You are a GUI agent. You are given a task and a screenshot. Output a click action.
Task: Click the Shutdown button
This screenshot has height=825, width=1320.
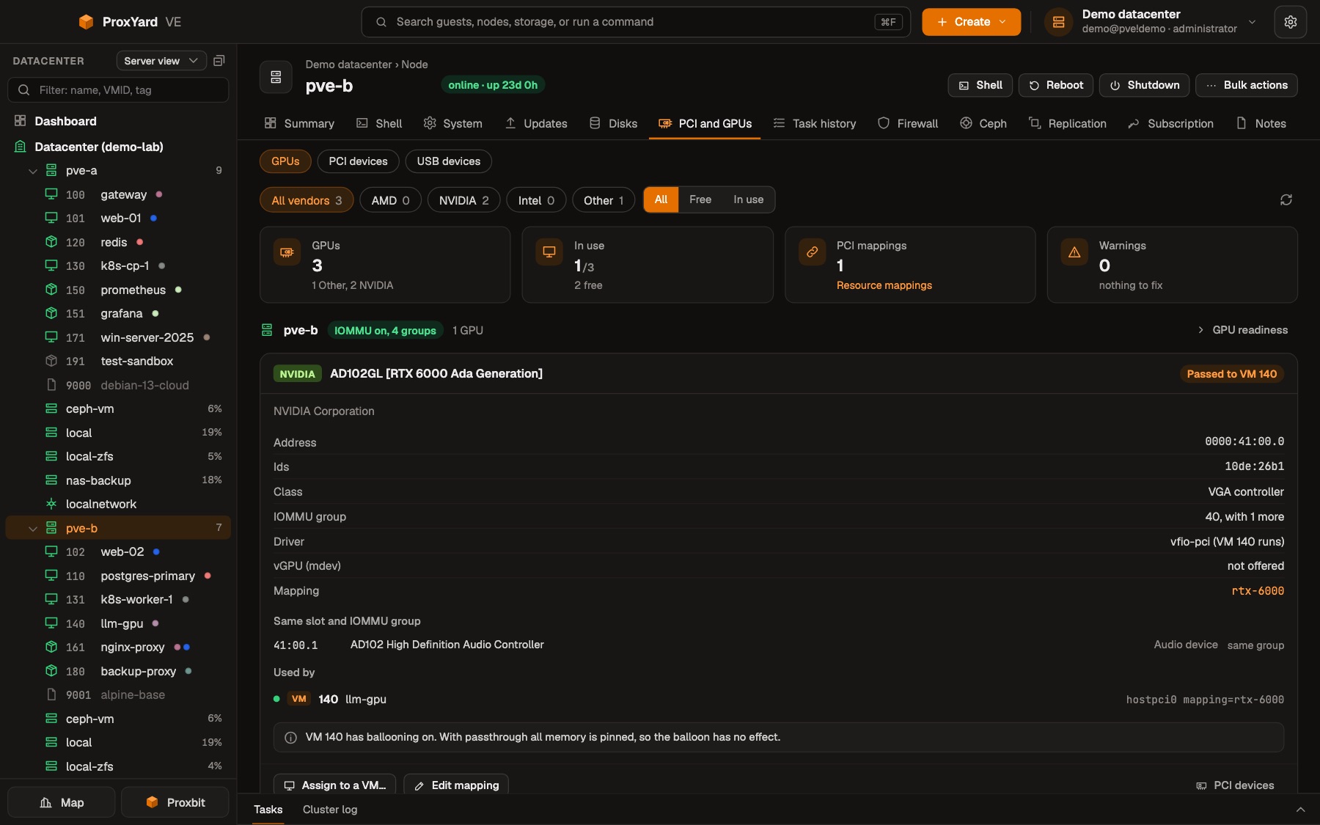[1144, 85]
